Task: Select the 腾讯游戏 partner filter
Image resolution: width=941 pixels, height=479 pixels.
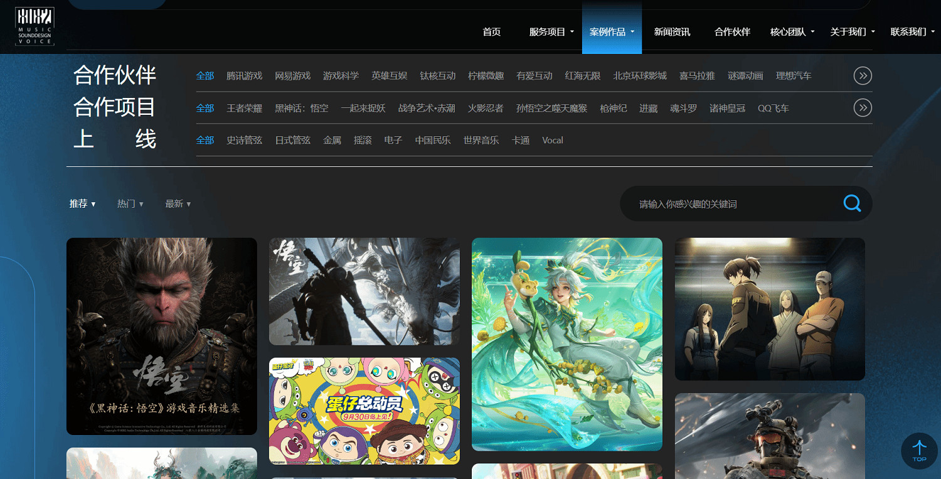Action: (244, 75)
